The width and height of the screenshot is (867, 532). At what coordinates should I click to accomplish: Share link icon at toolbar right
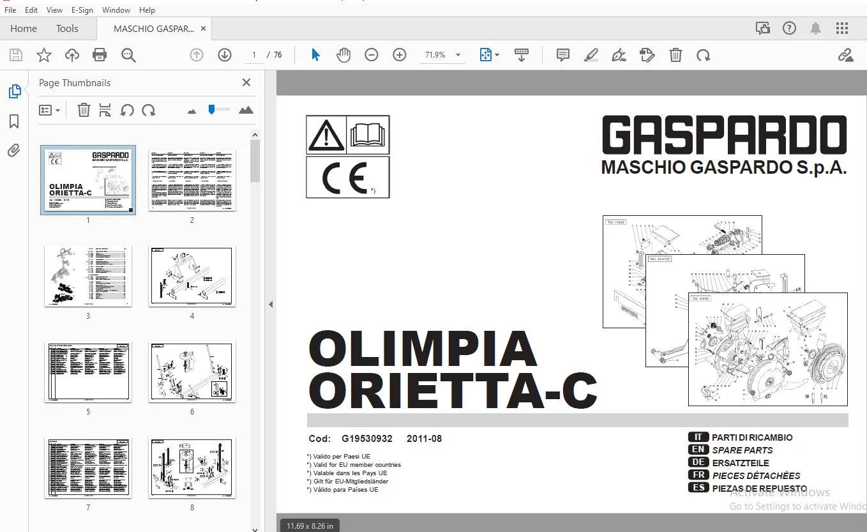[846, 55]
